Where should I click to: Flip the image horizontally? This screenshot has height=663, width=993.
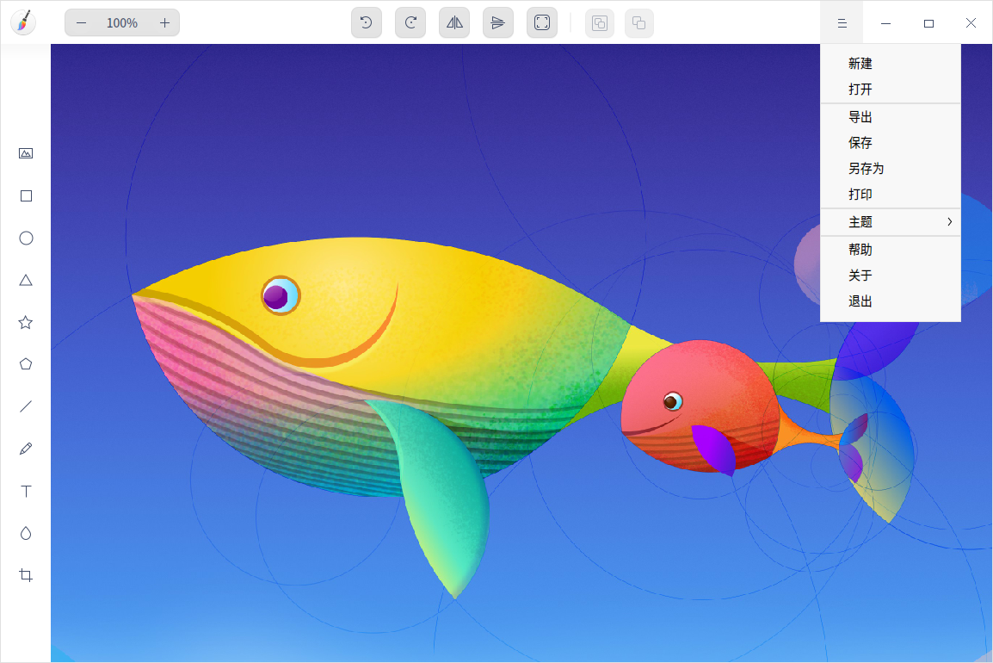[x=454, y=23]
